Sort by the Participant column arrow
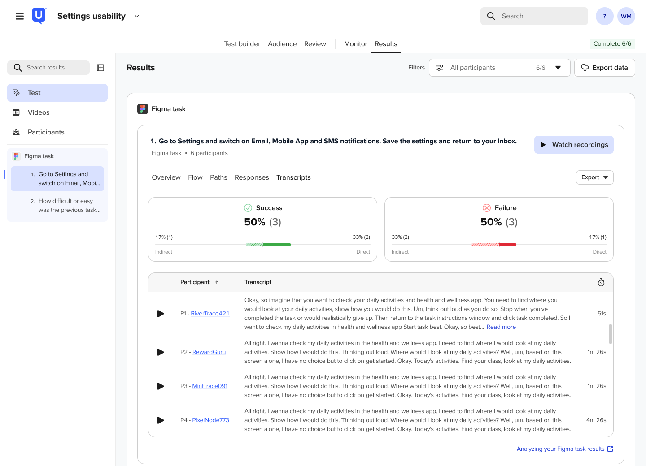 click(x=217, y=282)
